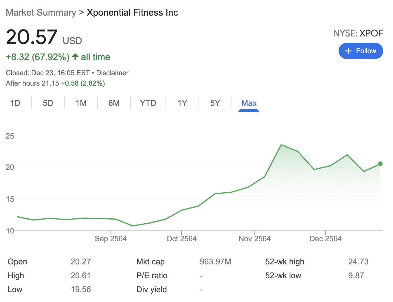
Task: Click the 20.57 price value
Action: click(x=32, y=37)
